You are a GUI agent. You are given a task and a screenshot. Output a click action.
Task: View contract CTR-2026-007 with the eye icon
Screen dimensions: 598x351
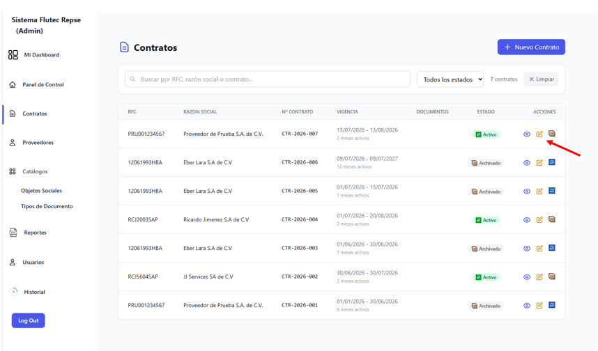(527, 134)
